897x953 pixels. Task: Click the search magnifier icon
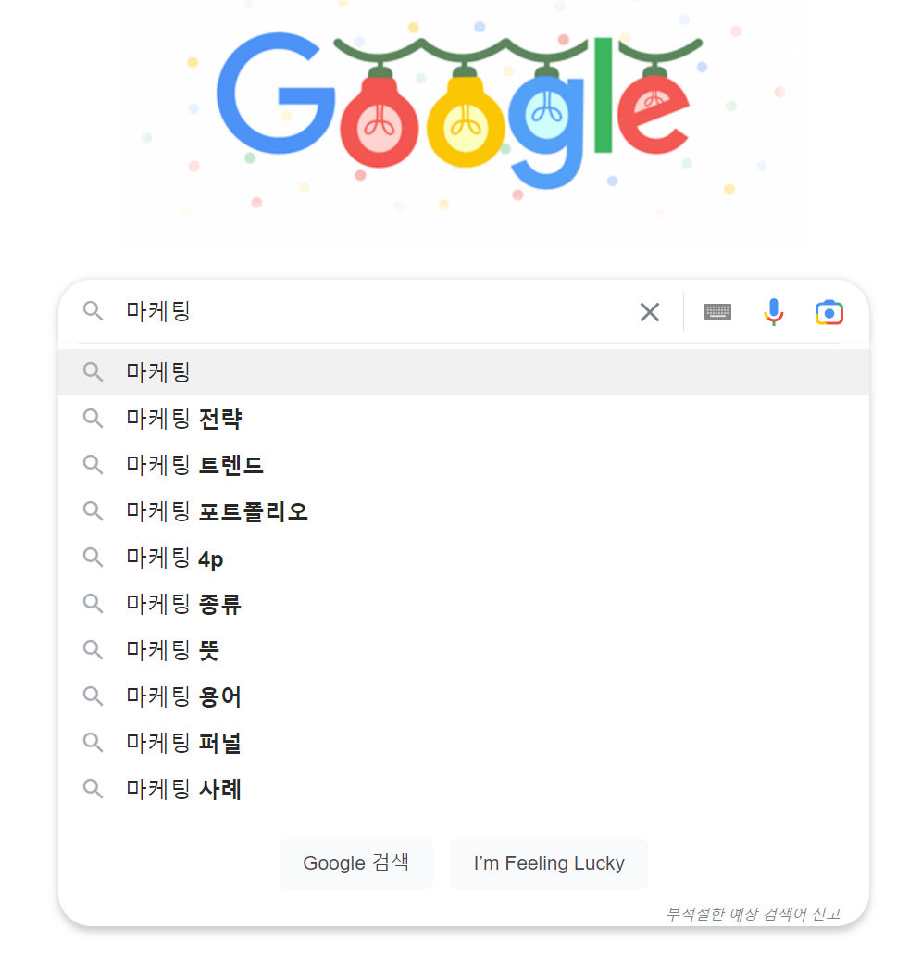[x=93, y=312]
